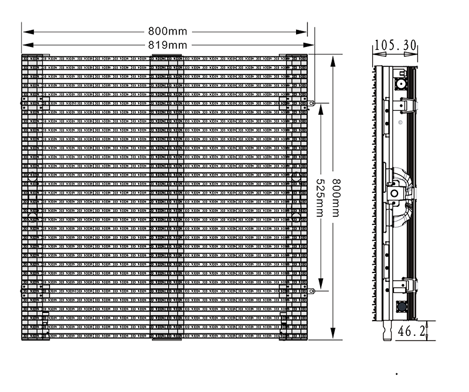Image resolution: width=469 pixels, height=392 pixels.
Task: Select the upper-right mounting hole on front view
Action: [x=310, y=103]
